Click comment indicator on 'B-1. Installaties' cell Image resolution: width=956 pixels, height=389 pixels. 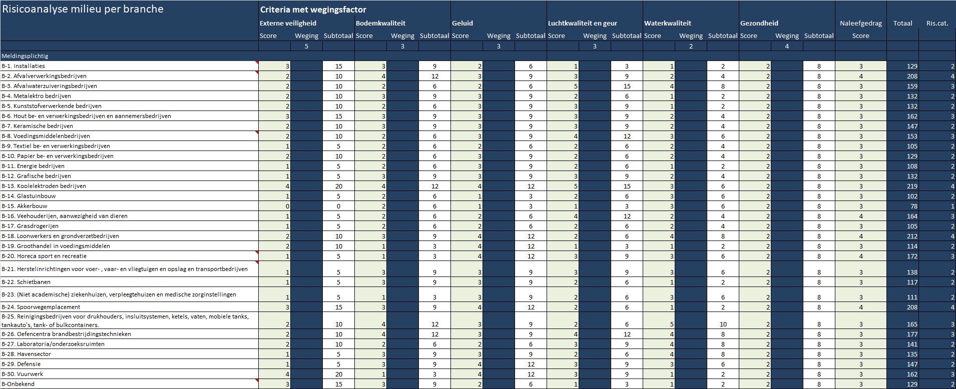click(x=257, y=62)
